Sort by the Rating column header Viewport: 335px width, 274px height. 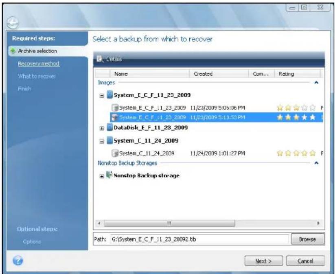point(297,74)
